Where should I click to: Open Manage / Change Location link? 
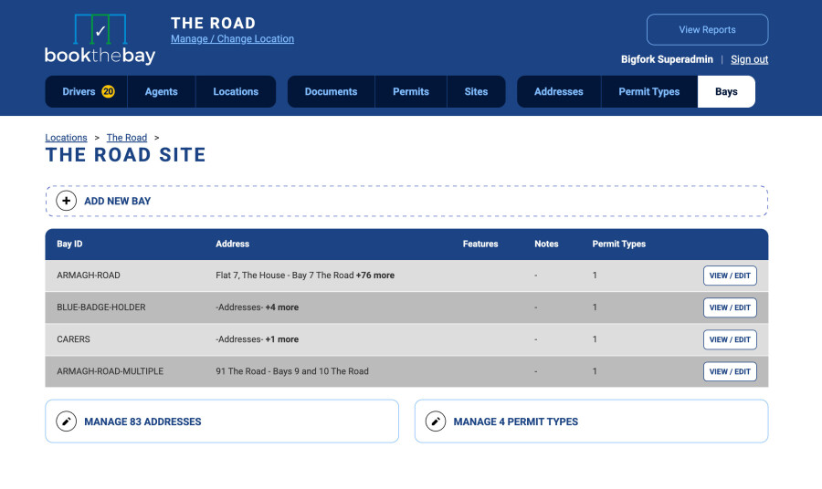pos(232,38)
